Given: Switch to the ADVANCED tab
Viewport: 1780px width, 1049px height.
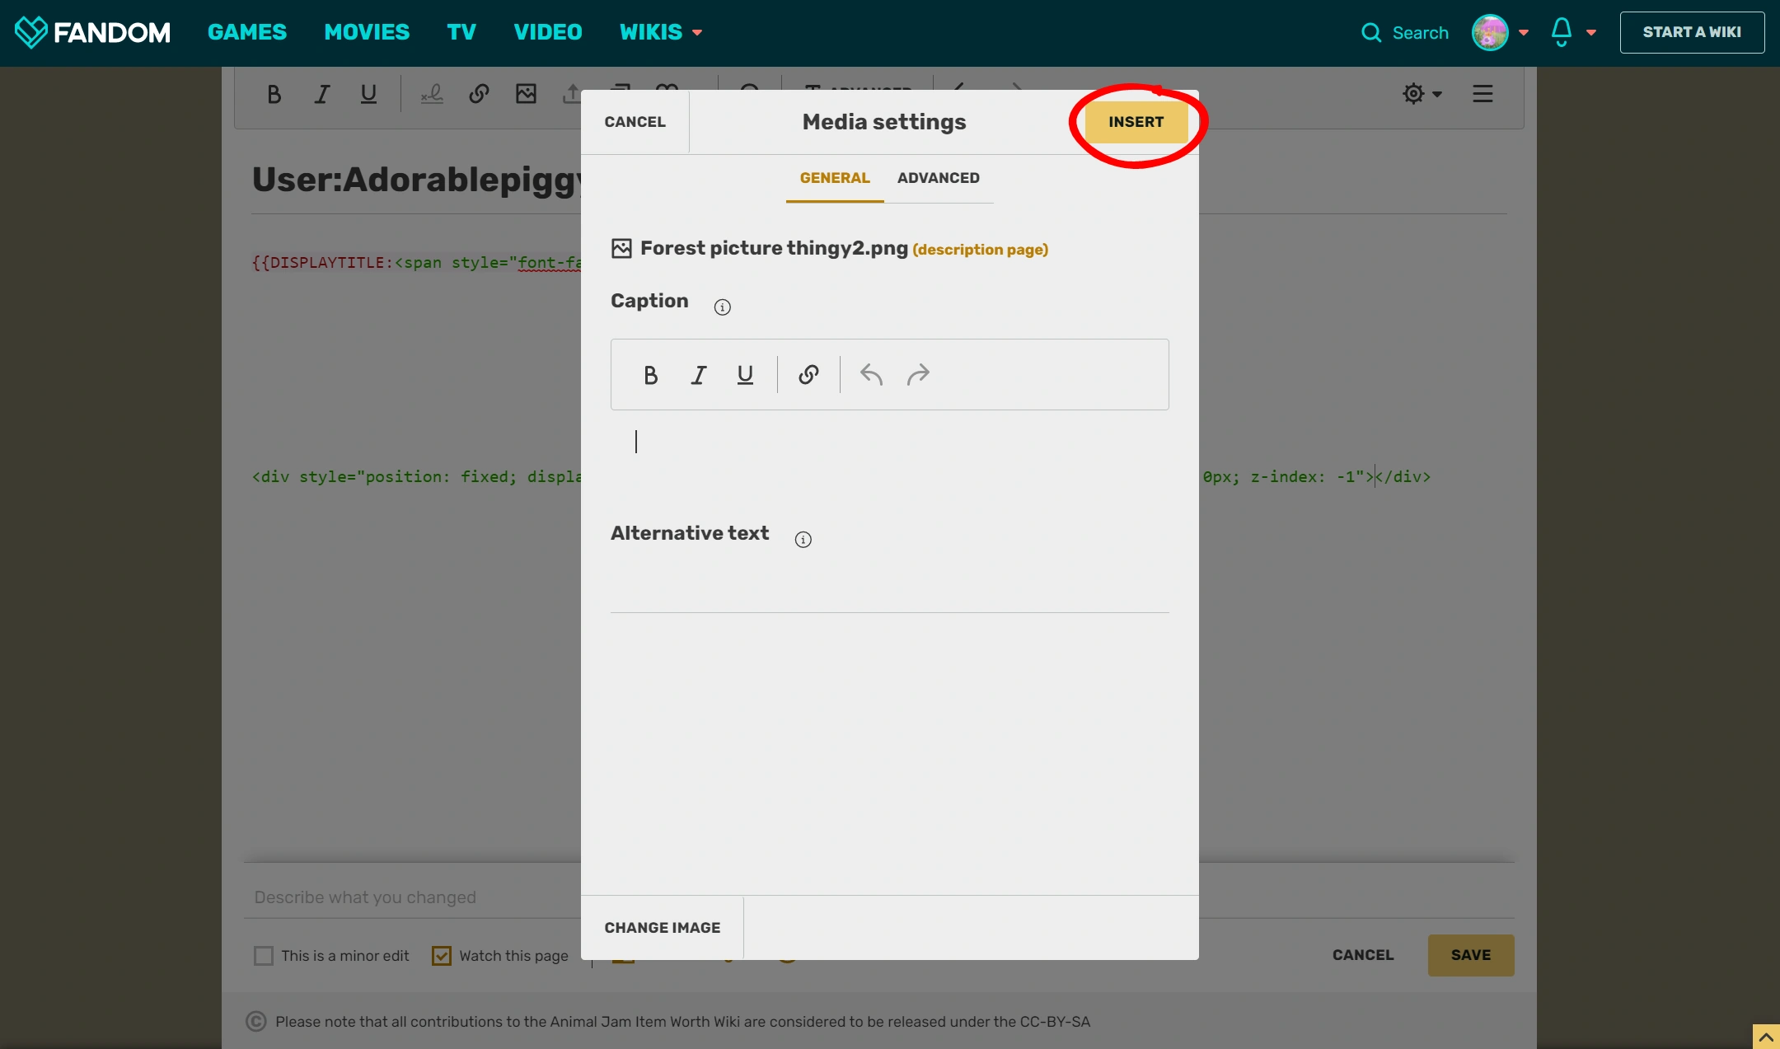Looking at the screenshot, I should click(x=938, y=178).
